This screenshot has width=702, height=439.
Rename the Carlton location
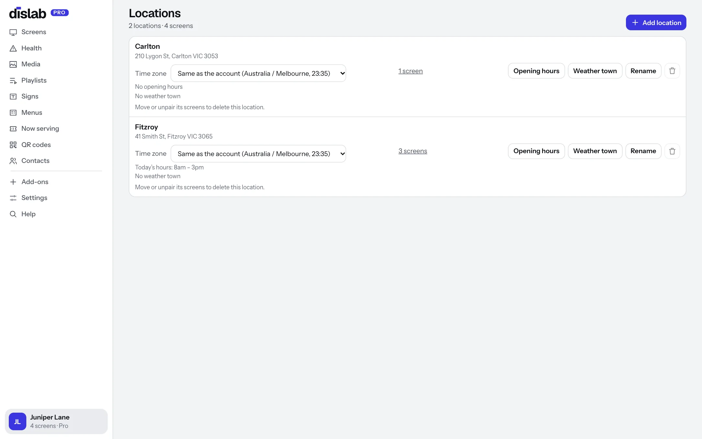pyautogui.click(x=643, y=71)
